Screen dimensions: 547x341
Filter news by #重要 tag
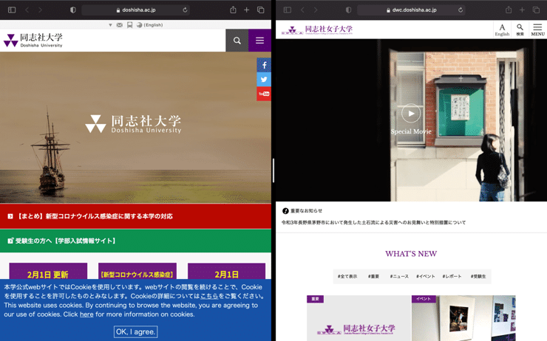coord(373,277)
